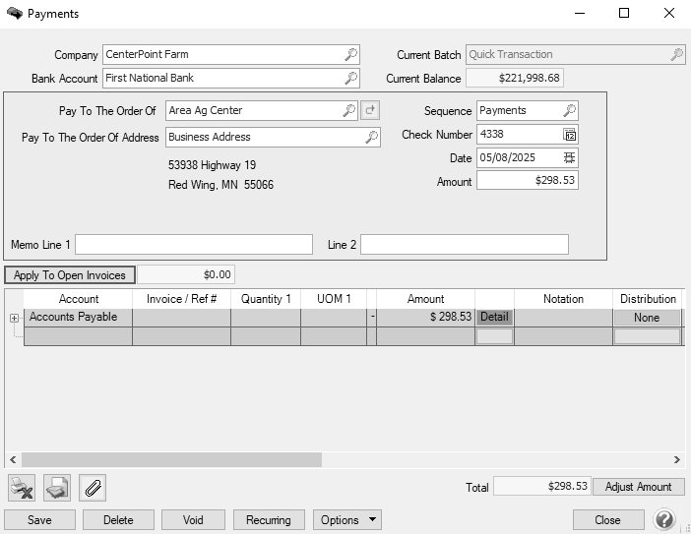Click the Distribution column header

[648, 299]
